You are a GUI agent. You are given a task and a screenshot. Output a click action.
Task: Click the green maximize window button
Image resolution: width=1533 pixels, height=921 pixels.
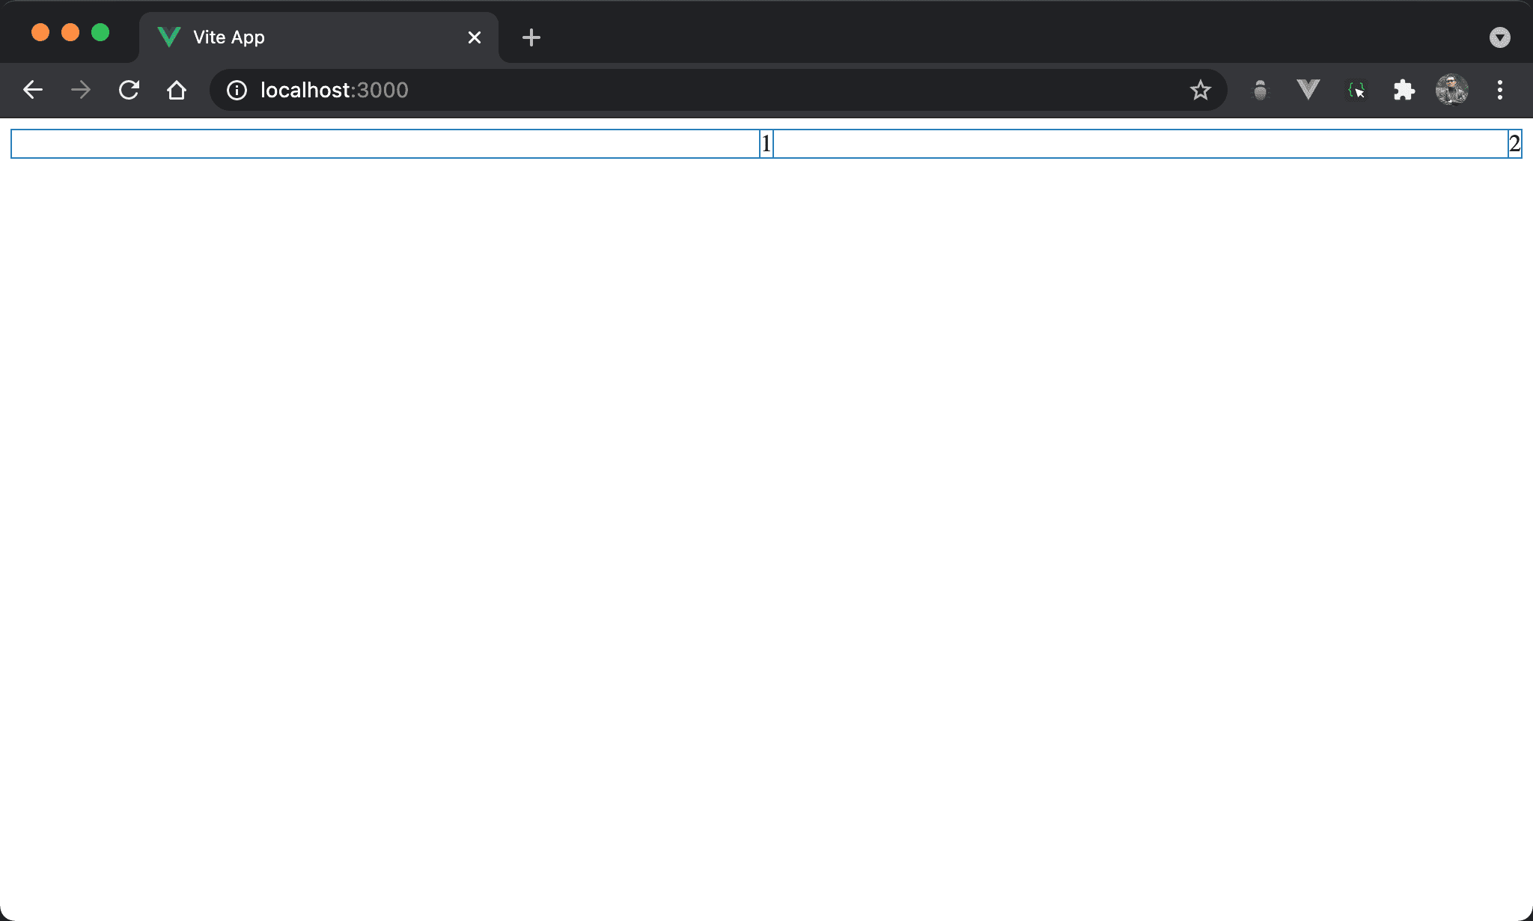click(100, 33)
